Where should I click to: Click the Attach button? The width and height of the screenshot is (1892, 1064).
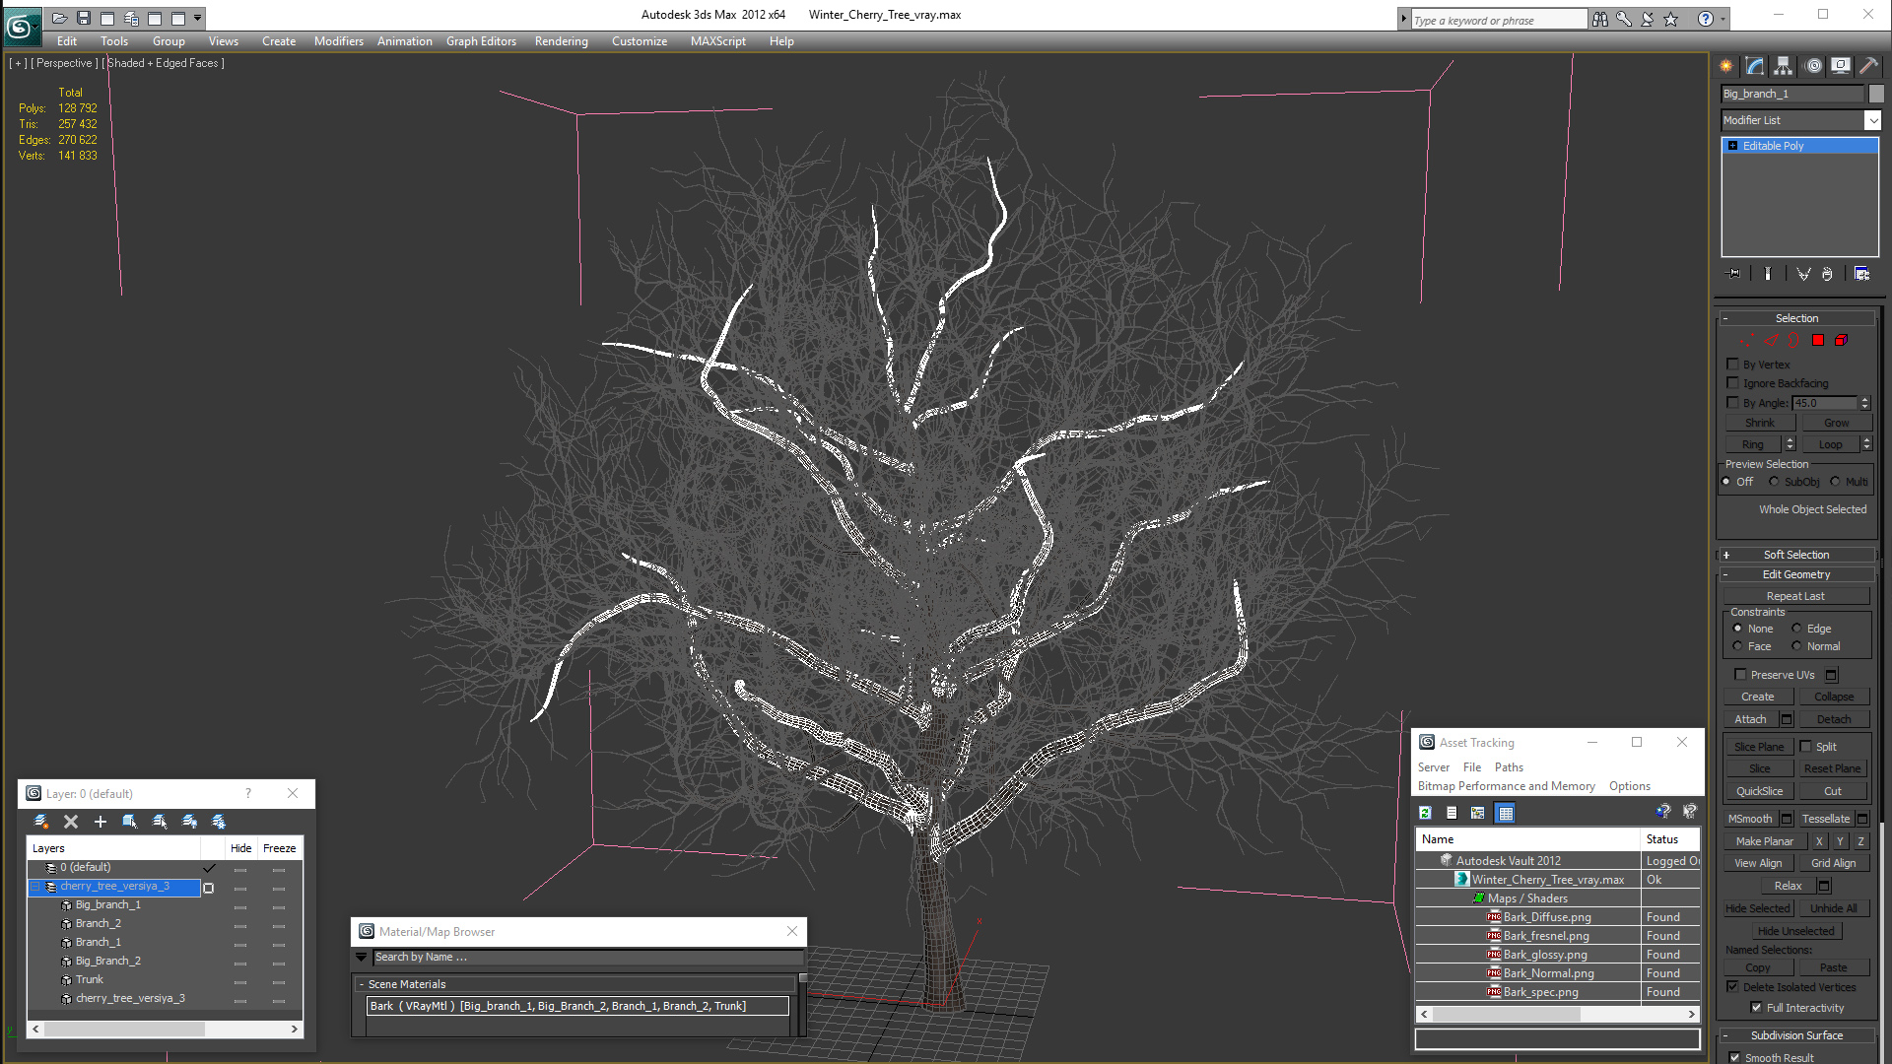point(1750,719)
